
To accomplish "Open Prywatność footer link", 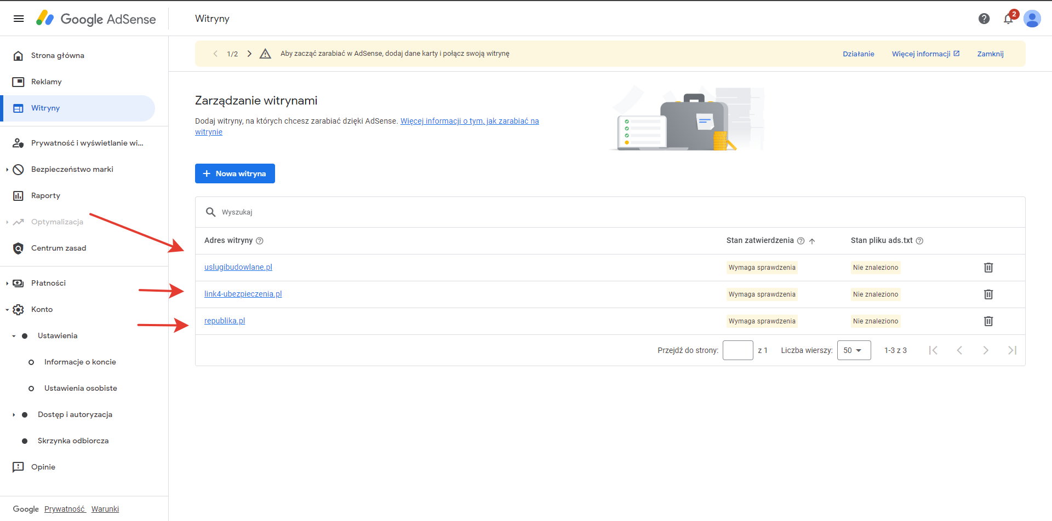I will point(65,509).
